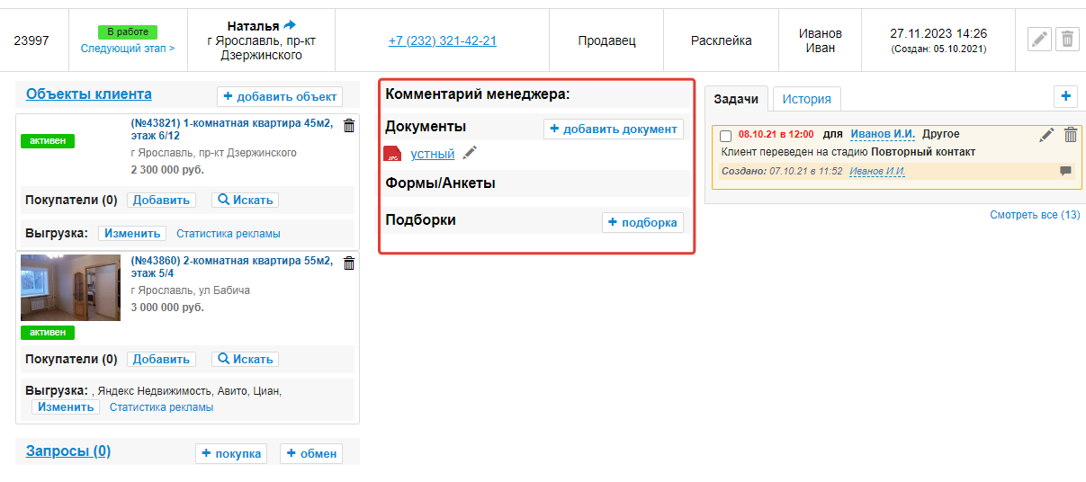Click the pencil icon to edit client record
The width and height of the screenshot is (1086, 482).
(1039, 40)
